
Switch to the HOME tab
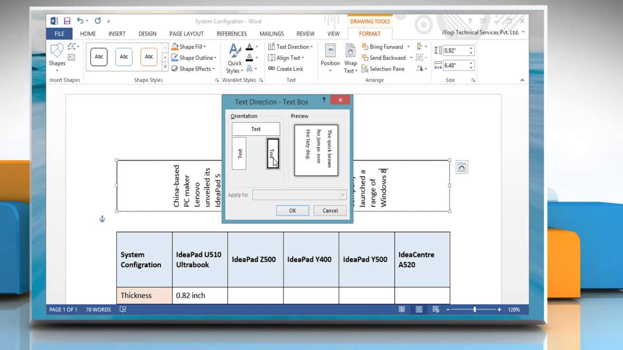pyautogui.click(x=88, y=34)
